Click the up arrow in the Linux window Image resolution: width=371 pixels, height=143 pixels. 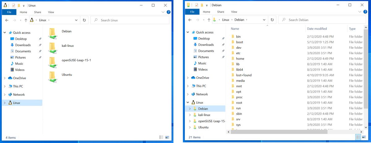click(x=26, y=20)
